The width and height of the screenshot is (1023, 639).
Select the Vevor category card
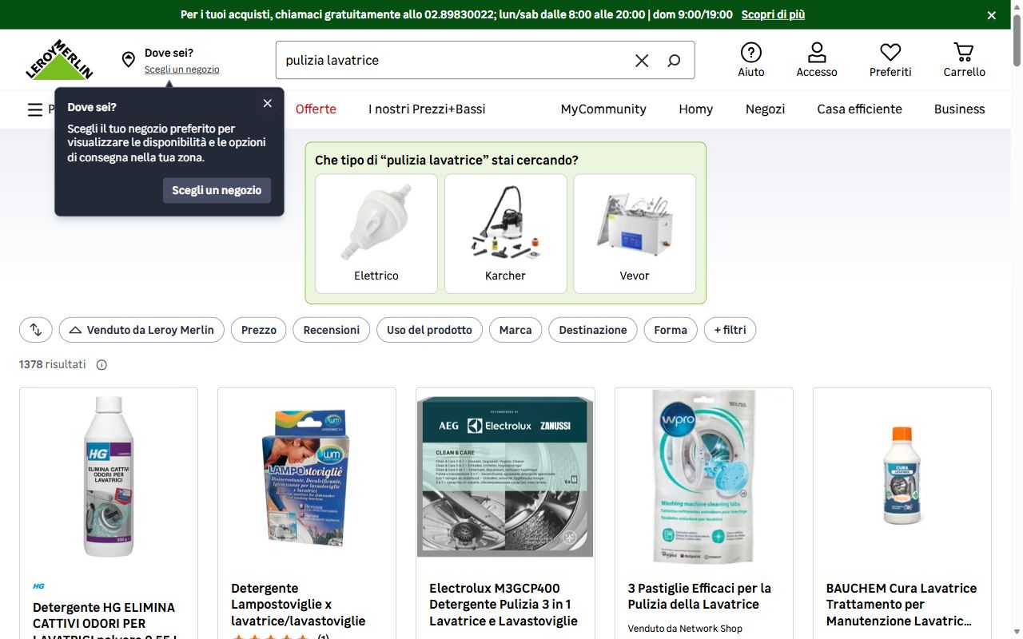tap(635, 234)
